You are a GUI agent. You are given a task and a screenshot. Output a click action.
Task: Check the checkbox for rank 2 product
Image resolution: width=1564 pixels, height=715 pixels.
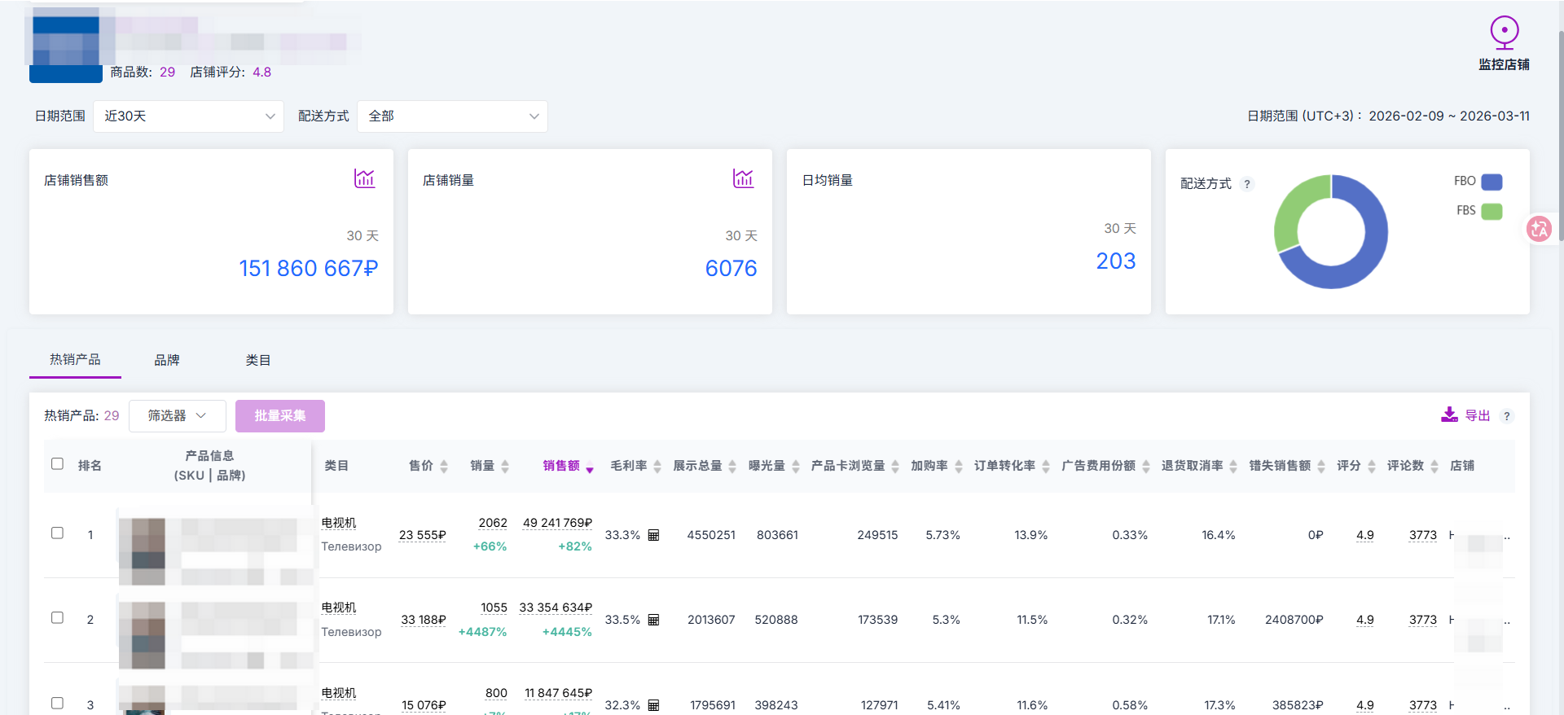(x=57, y=618)
